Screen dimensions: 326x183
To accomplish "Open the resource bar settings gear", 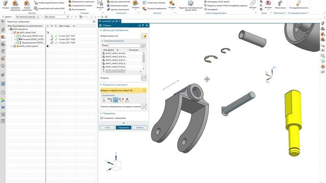I will click(x=3, y=21).
